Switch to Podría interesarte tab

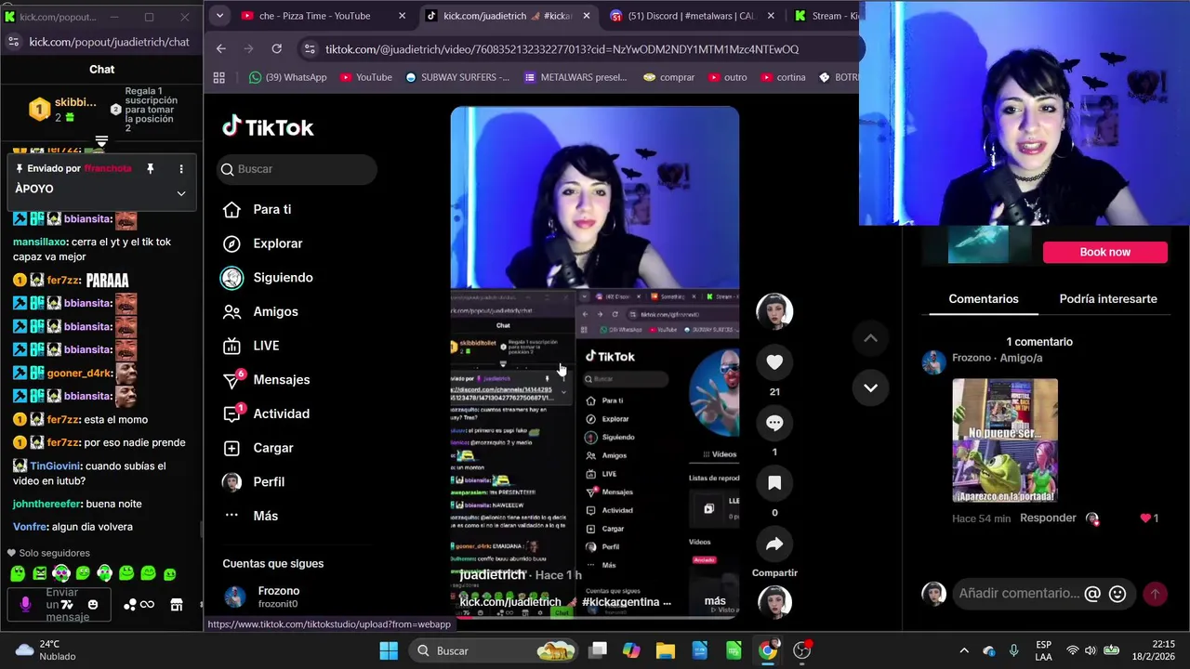[x=1108, y=299]
